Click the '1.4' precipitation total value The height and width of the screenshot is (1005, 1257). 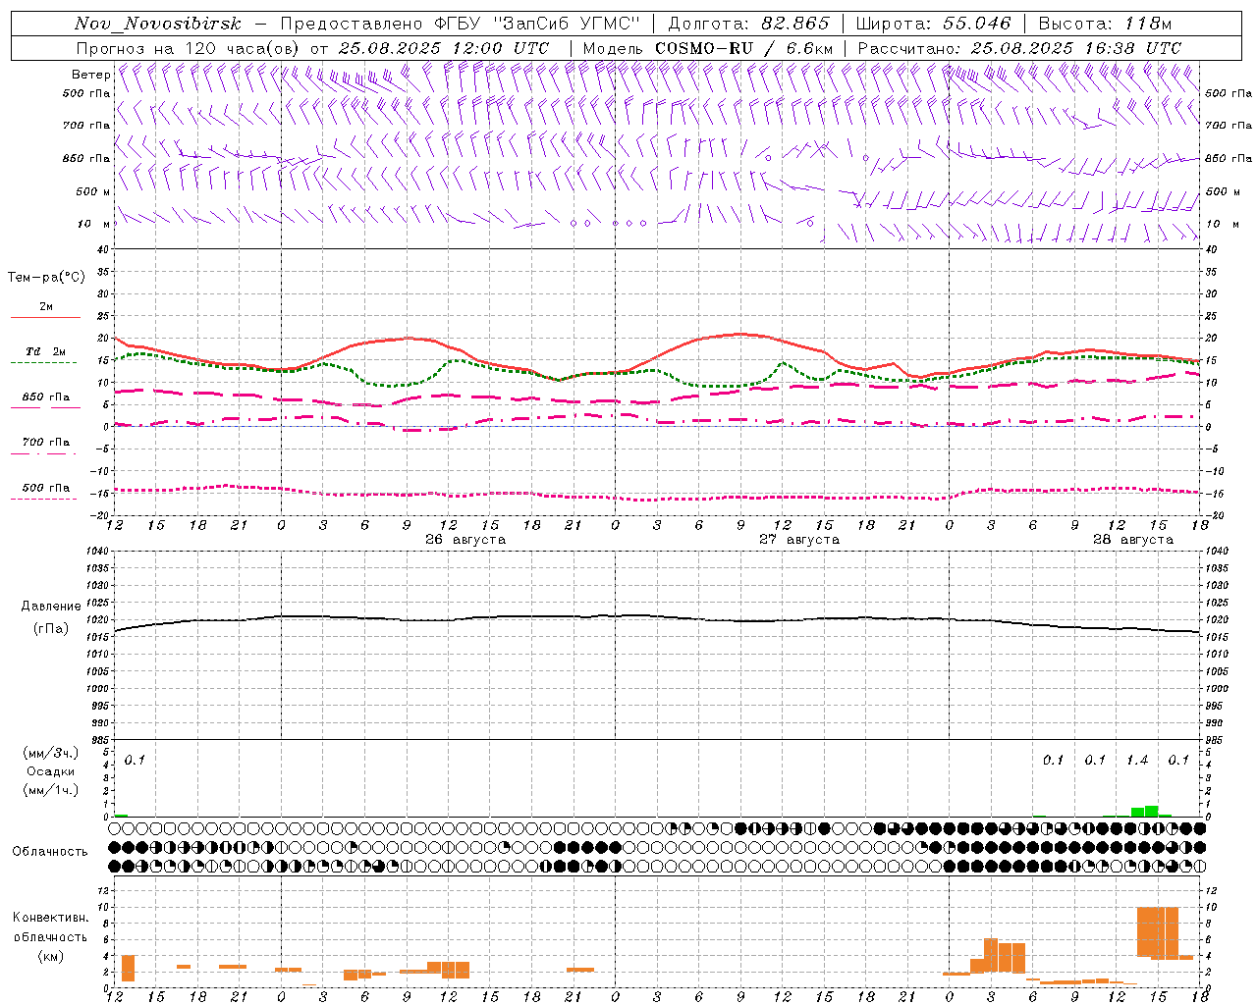1137,760
